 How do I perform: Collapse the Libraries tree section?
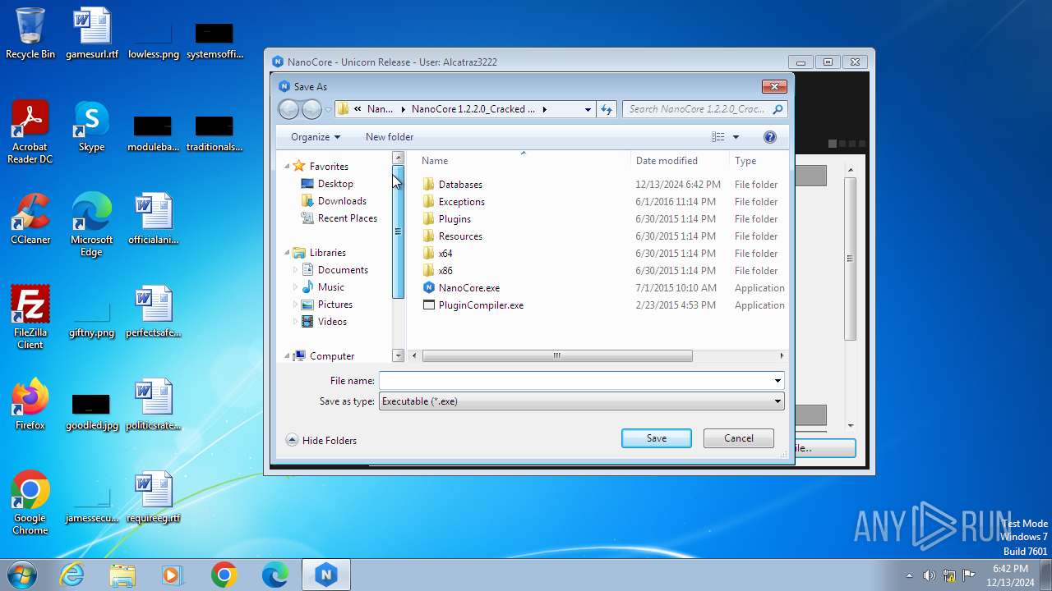point(288,253)
